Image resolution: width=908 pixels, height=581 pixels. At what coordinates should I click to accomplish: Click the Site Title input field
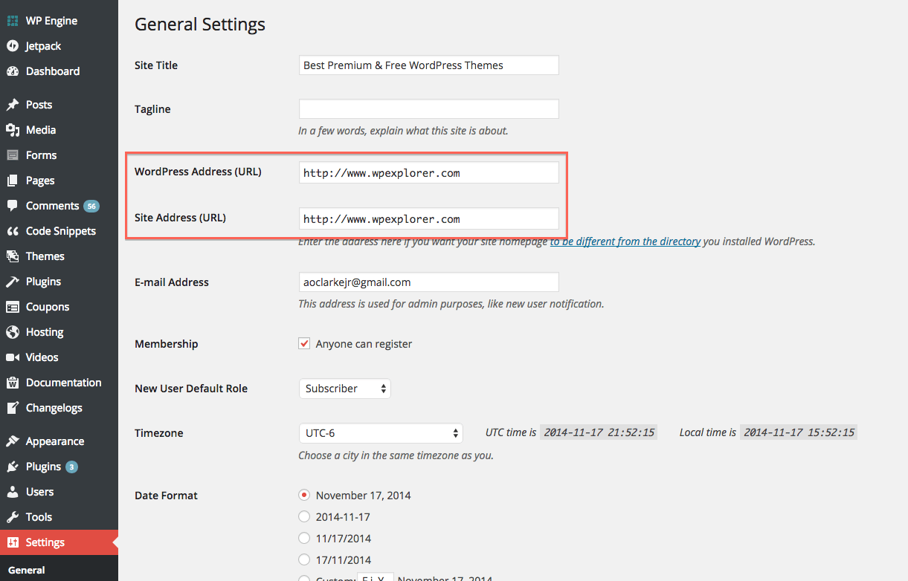[x=428, y=65]
